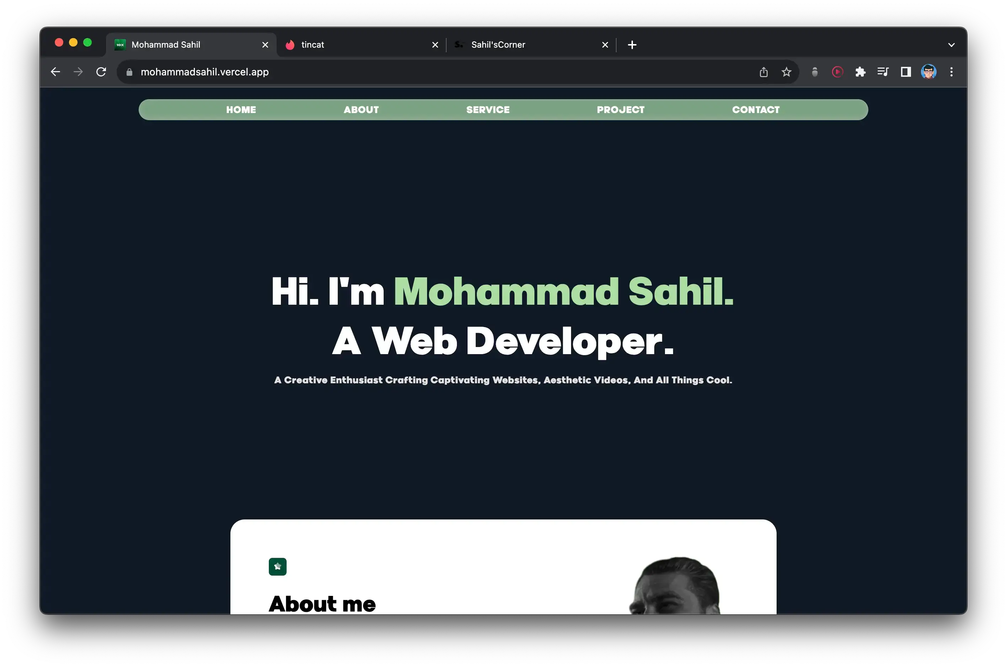
Task: Toggle the browser side panel
Action: [x=906, y=72]
